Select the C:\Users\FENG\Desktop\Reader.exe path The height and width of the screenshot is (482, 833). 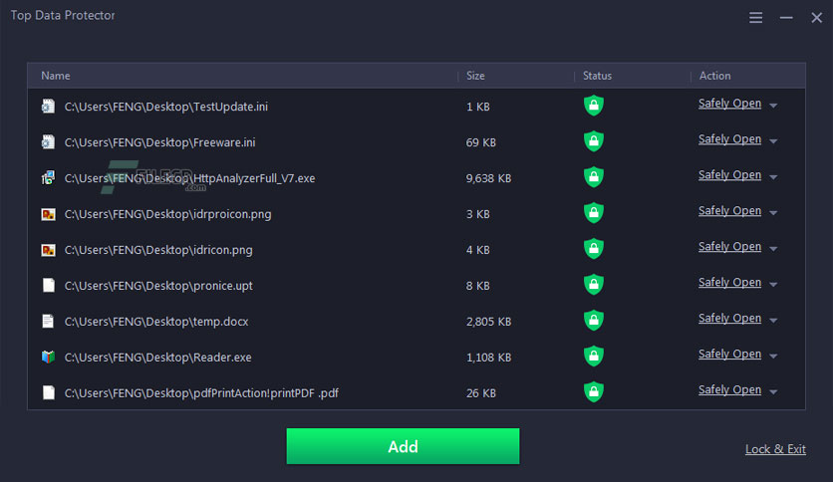click(x=157, y=358)
